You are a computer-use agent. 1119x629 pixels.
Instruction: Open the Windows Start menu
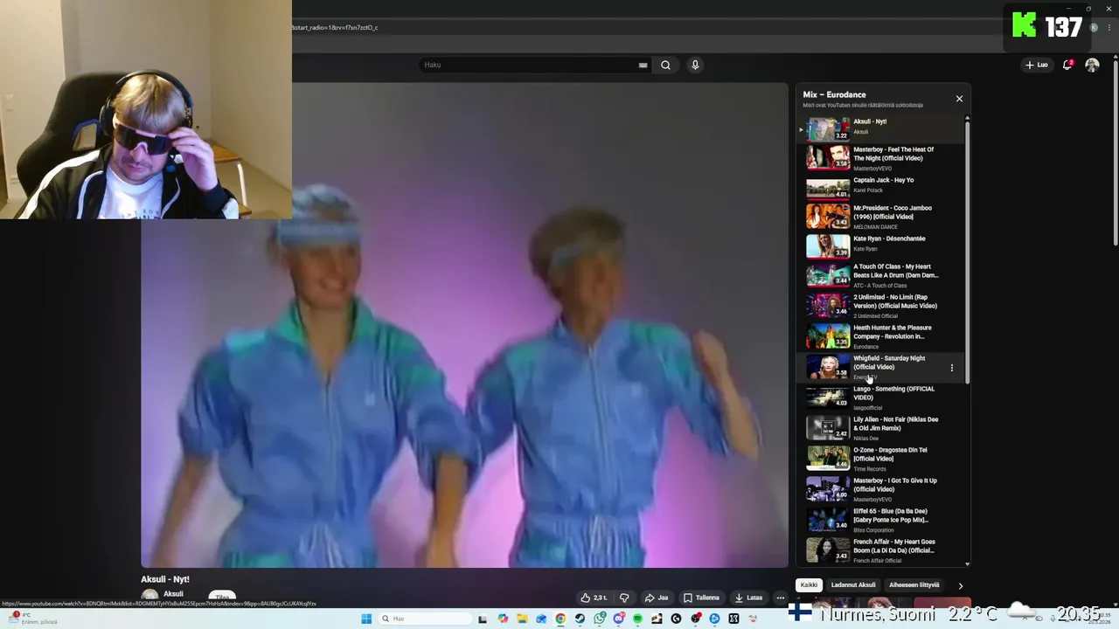point(366,619)
